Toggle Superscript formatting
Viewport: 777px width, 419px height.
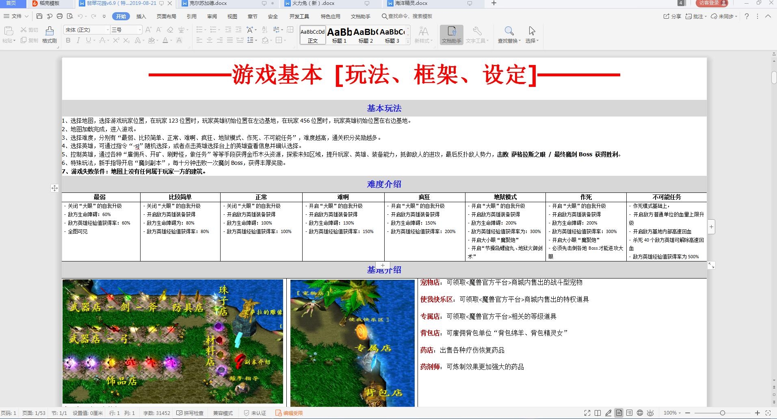pos(116,40)
